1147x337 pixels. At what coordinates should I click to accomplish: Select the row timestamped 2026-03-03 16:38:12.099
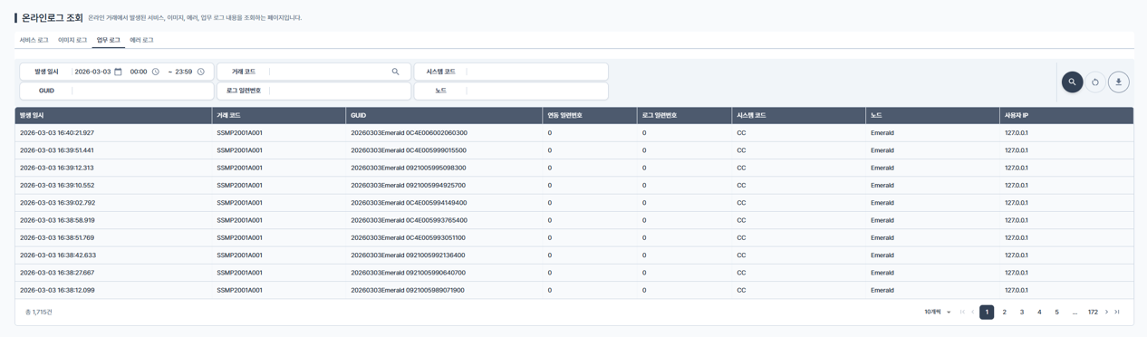[574, 290]
